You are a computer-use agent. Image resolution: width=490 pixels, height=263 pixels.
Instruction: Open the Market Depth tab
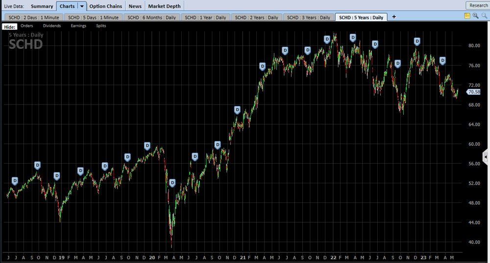tap(164, 6)
